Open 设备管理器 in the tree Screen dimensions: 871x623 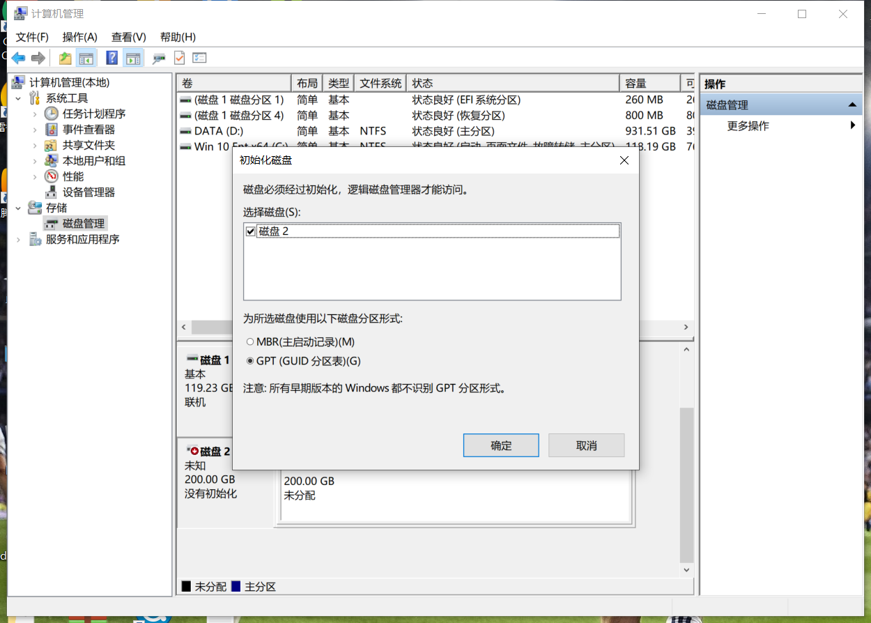coord(88,192)
